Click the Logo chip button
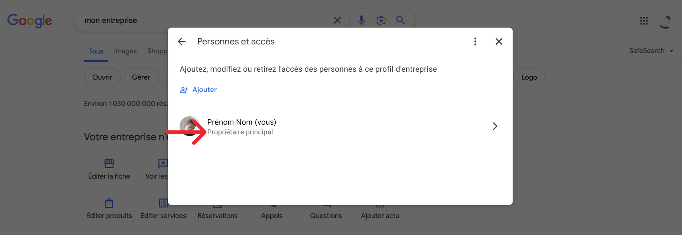 529,77
